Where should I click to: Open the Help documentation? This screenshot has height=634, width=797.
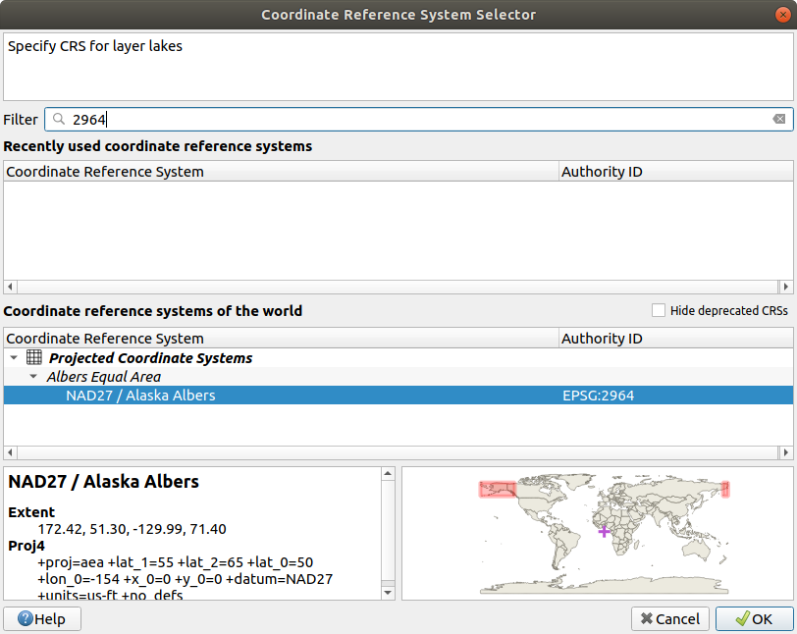tap(42, 619)
